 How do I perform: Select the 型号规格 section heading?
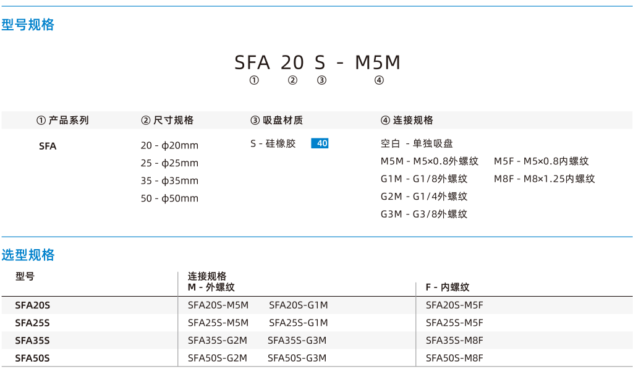tap(28, 25)
